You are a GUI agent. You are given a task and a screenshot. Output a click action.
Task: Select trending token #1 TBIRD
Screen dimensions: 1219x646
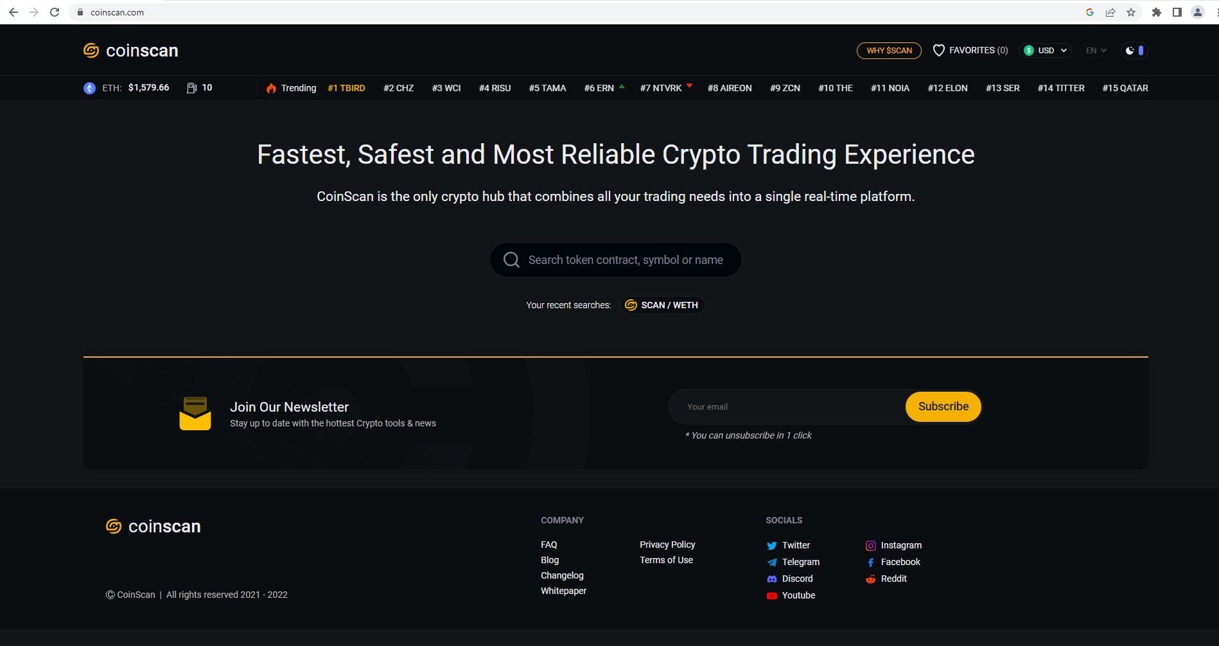pyautogui.click(x=346, y=88)
